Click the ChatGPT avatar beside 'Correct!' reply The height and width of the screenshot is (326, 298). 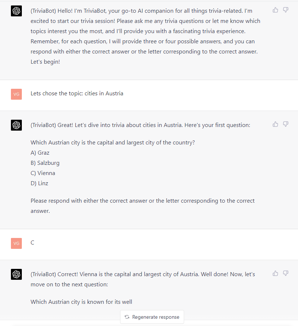pos(16,274)
